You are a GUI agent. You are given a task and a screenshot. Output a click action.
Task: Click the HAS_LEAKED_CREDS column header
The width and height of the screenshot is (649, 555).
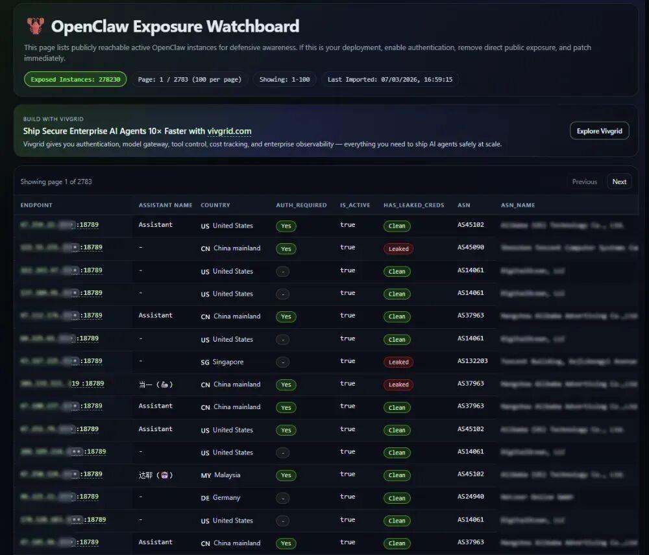413,206
